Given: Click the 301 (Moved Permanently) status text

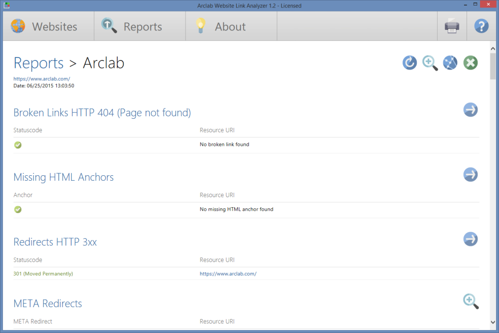Looking at the screenshot, I should [x=43, y=274].
